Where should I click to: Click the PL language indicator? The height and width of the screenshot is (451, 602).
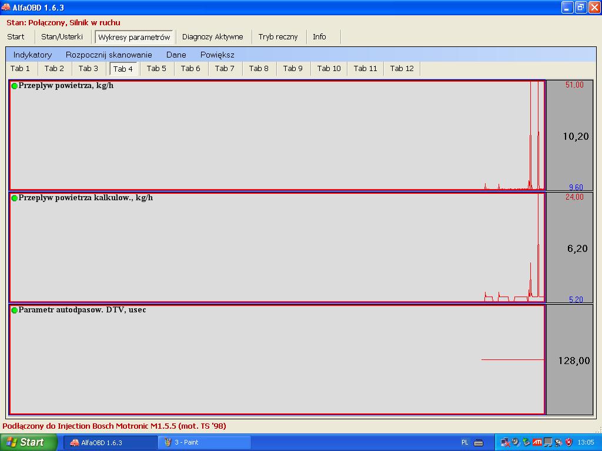pyautogui.click(x=465, y=443)
